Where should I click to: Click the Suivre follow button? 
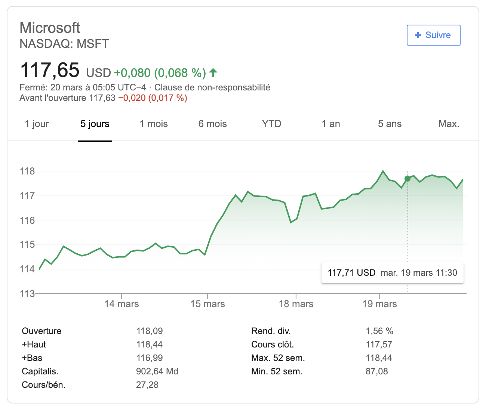pyautogui.click(x=433, y=35)
